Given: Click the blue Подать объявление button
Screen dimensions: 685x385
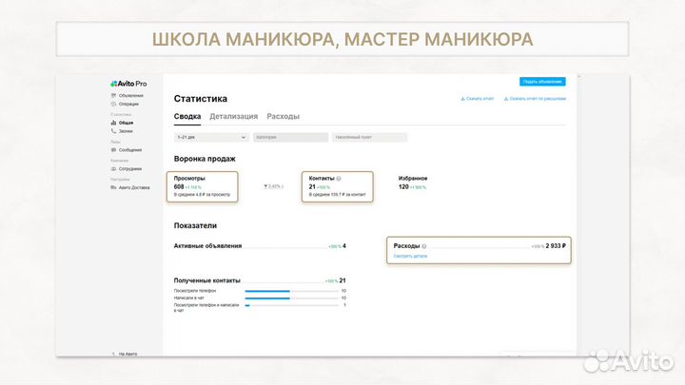Looking at the screenshot, I should (x=542, y=82).
